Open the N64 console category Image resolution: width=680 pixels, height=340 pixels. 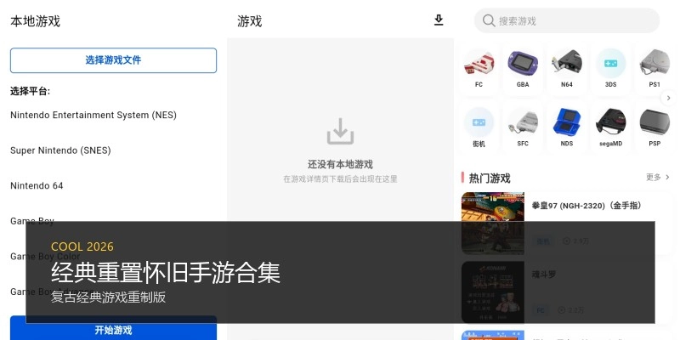pos(567,69)
